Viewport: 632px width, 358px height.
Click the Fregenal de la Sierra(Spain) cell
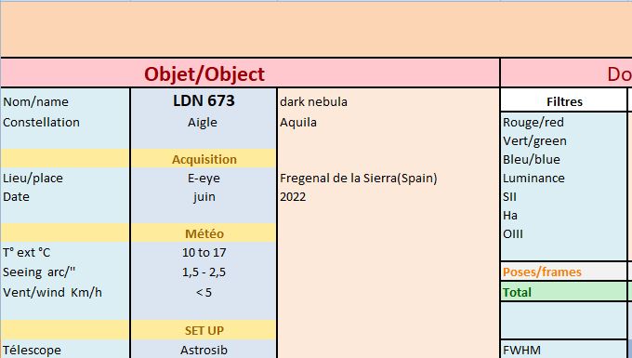point(388,178)
